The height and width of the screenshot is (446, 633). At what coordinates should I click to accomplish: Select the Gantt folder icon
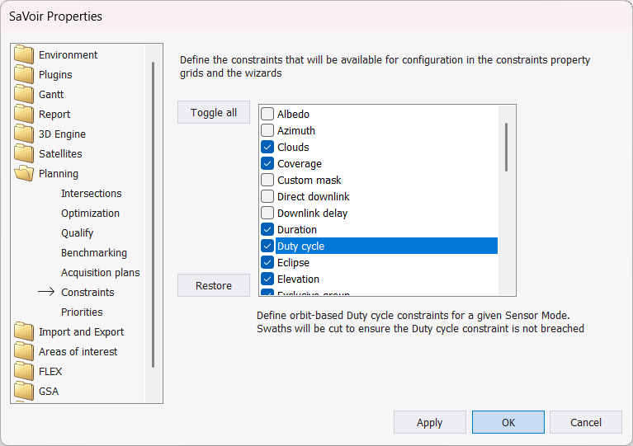[x=24, y=95]
